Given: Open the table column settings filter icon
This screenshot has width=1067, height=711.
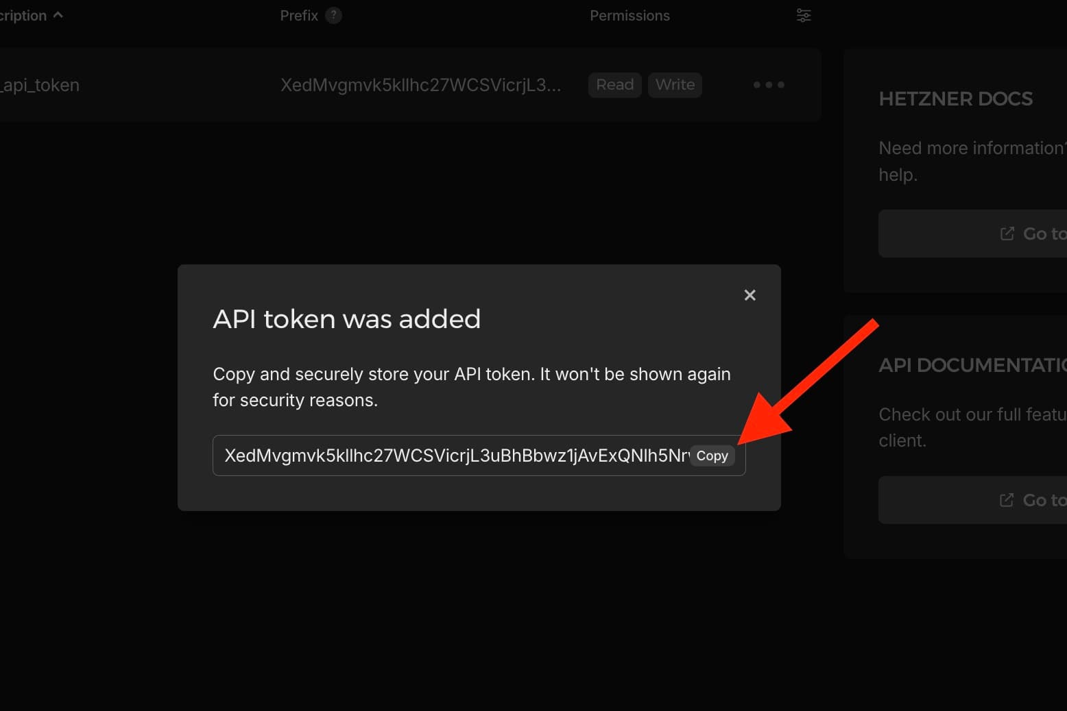Looking at the screenshot, I should tap(804, 15).
